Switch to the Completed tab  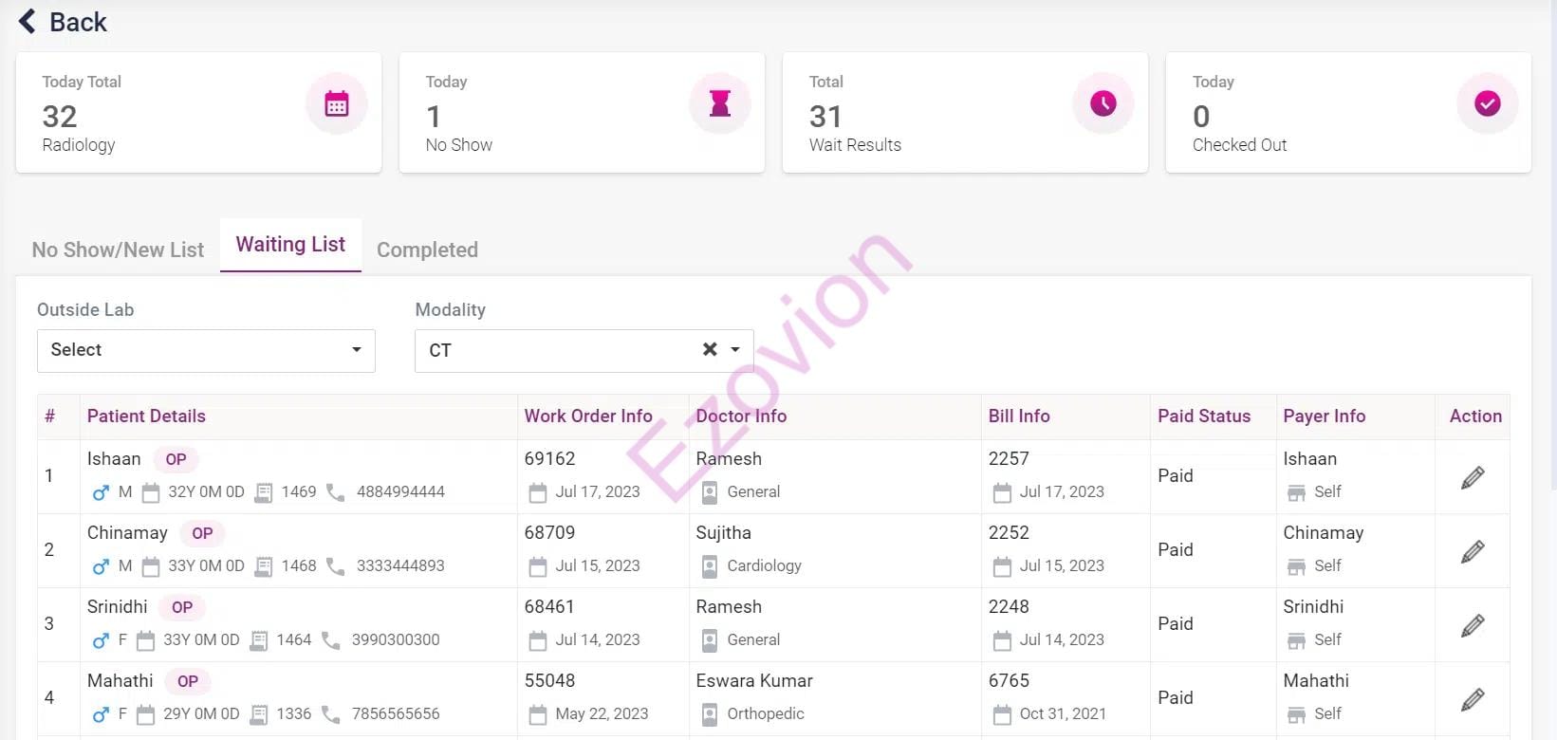point(427,250)
